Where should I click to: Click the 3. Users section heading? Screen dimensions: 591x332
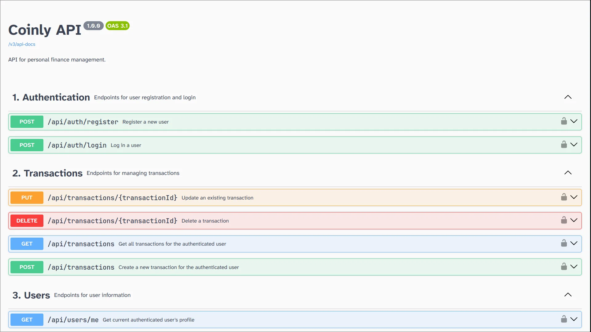click(31, 295)
